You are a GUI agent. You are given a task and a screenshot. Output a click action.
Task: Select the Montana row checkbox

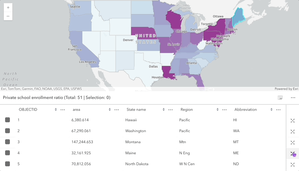pyautogui.click(x=7, y=142)
